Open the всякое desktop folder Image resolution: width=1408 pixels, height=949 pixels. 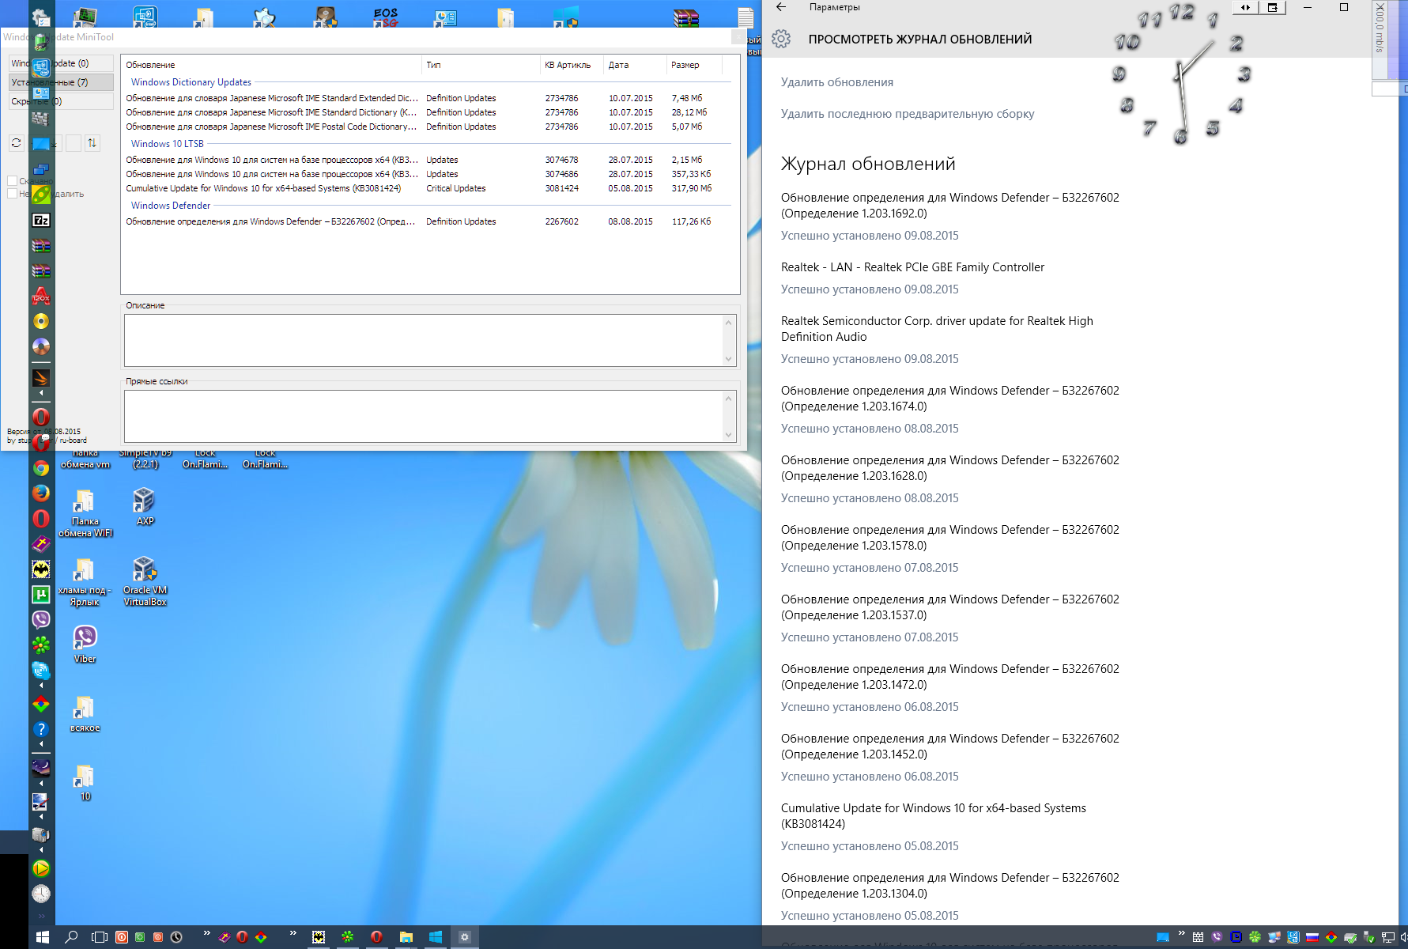85,713
